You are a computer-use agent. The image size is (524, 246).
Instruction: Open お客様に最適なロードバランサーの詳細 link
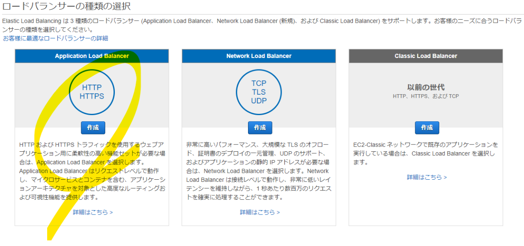point(55,38)
